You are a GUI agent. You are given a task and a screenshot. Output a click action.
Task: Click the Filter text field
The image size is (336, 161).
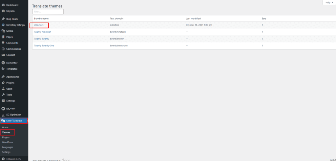pyautogui.click(x=48, y=11)
